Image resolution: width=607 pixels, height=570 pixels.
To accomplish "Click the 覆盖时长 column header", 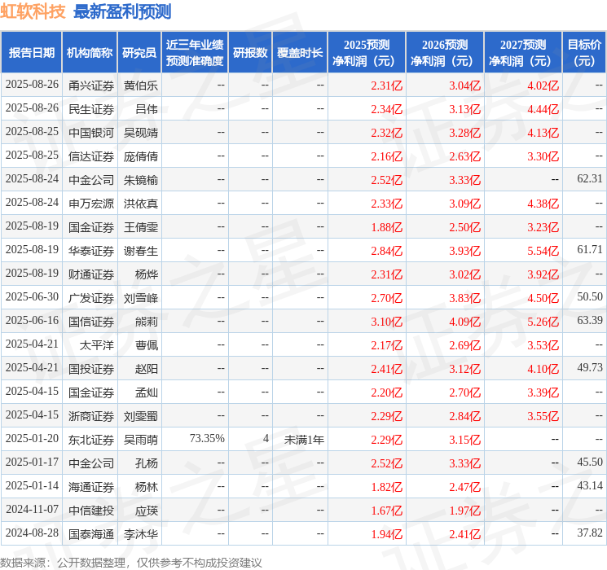I will pyautogui.click(x=300, y=53).
